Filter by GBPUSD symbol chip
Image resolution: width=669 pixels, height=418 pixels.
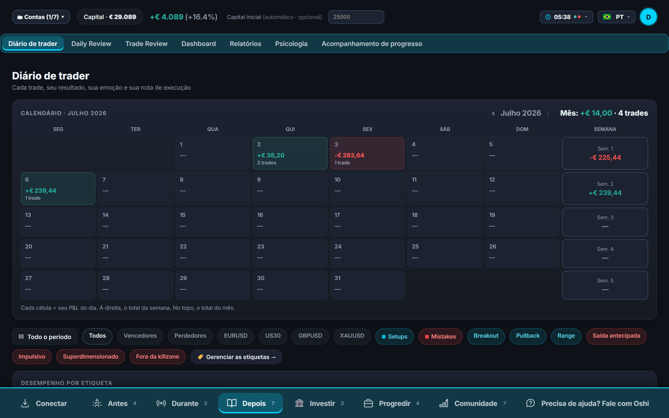pos(310,336)
